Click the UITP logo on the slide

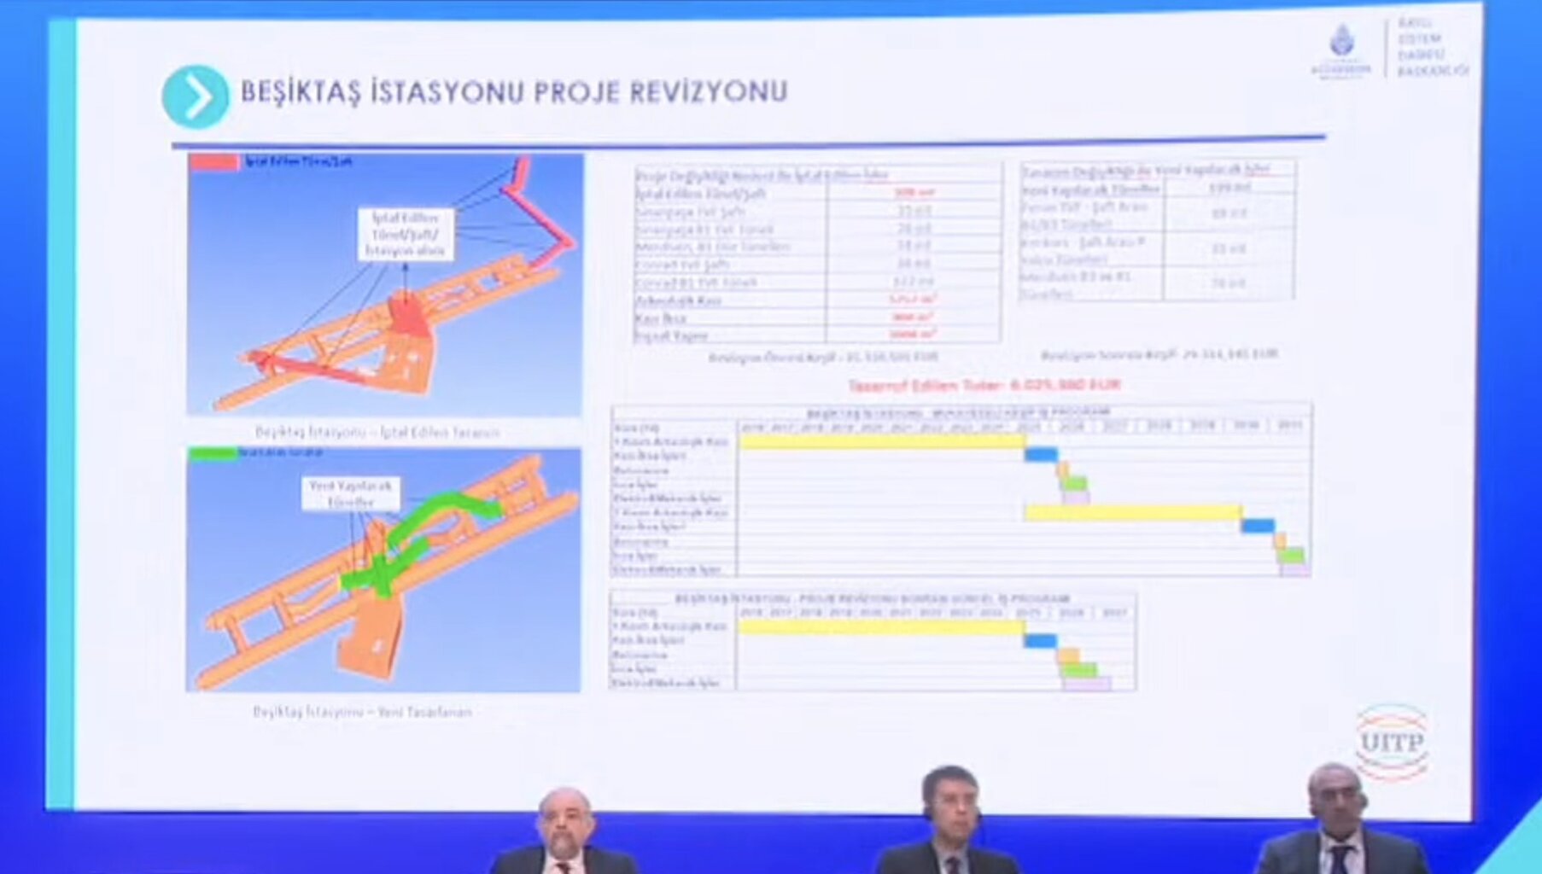pos(1392,741)
